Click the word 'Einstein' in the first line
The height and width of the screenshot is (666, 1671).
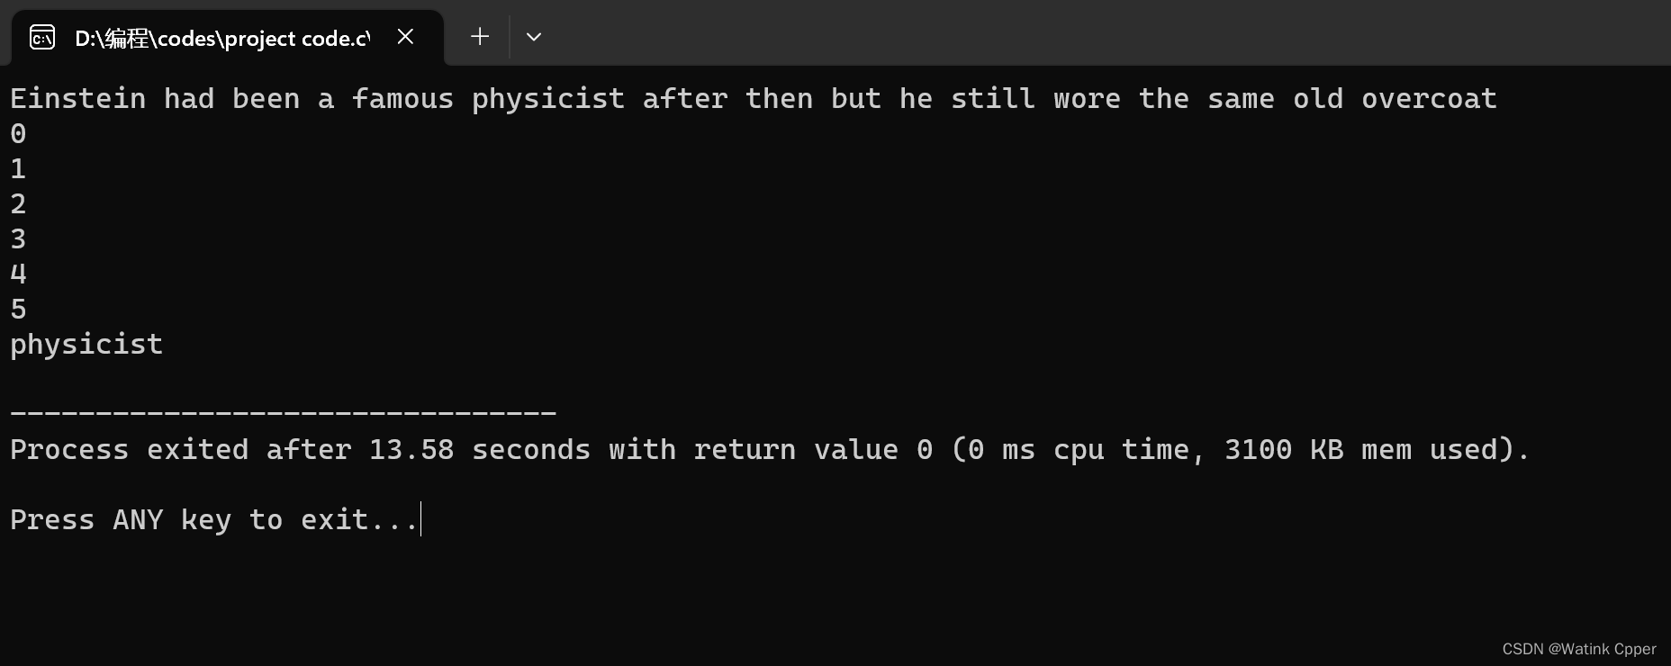(x=78, y=98)
